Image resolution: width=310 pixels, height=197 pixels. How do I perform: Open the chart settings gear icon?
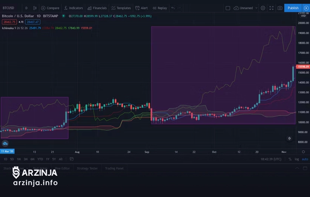(x=263, y=8)
